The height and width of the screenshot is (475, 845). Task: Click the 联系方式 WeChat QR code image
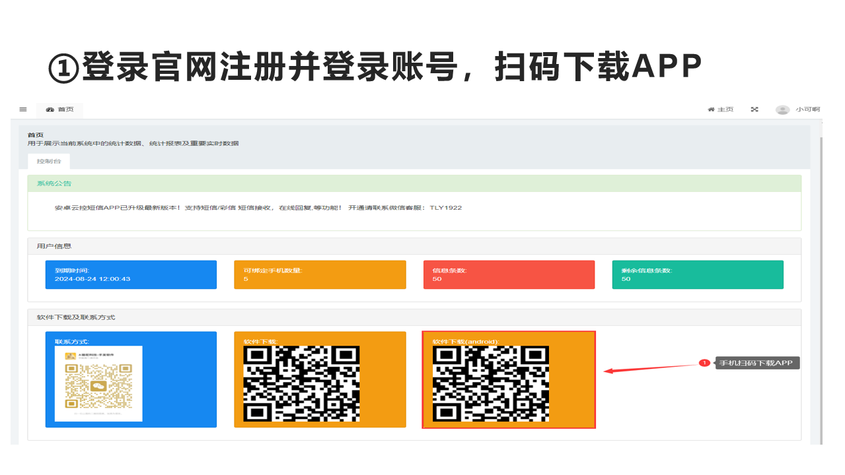[98, 383]
